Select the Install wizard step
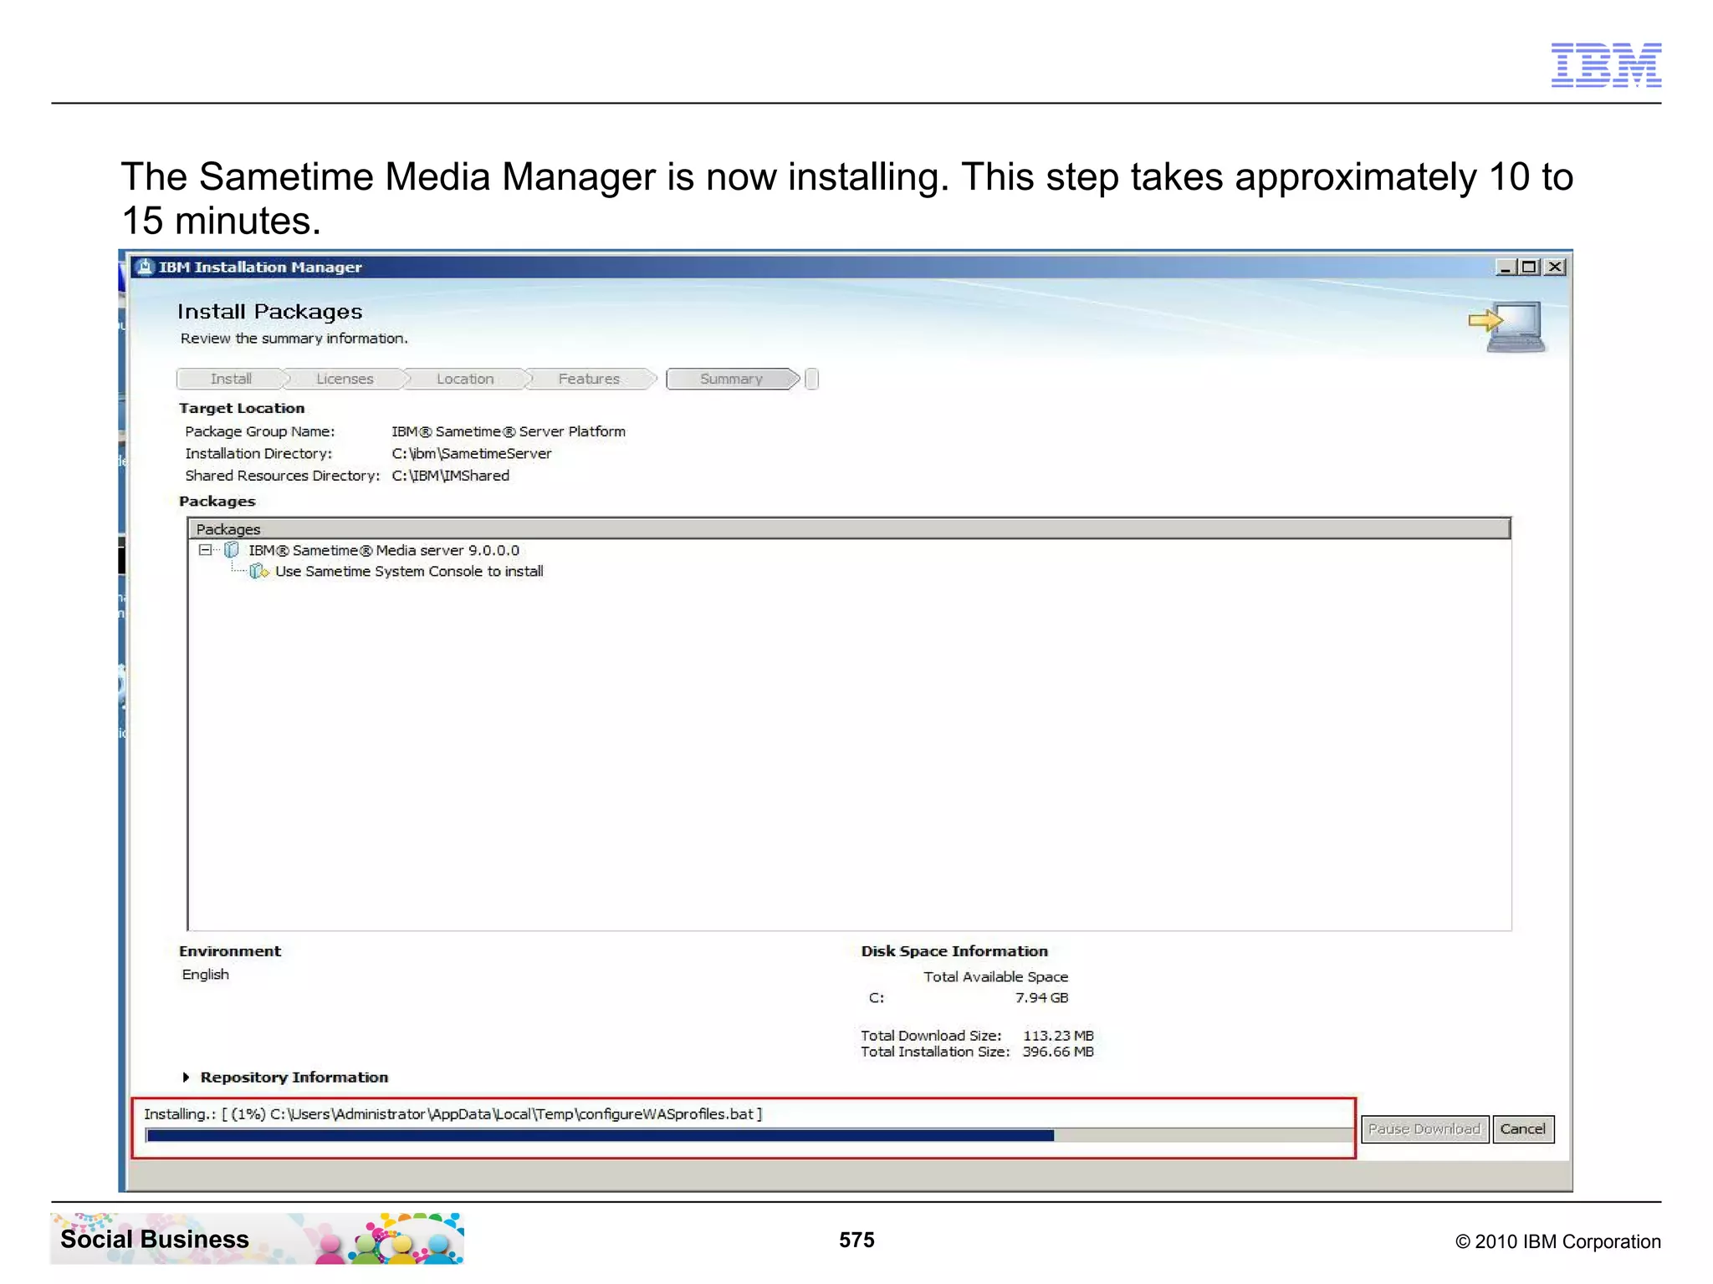The height and width of the screenshot is (1284, 1713). pyautogui.click(x=231, y=379)
